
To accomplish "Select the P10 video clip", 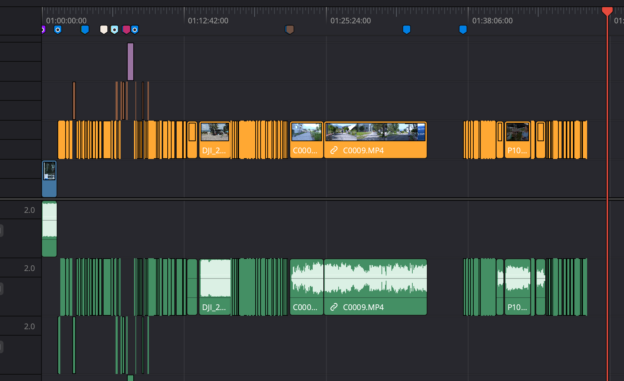I will tap(517, 140).
